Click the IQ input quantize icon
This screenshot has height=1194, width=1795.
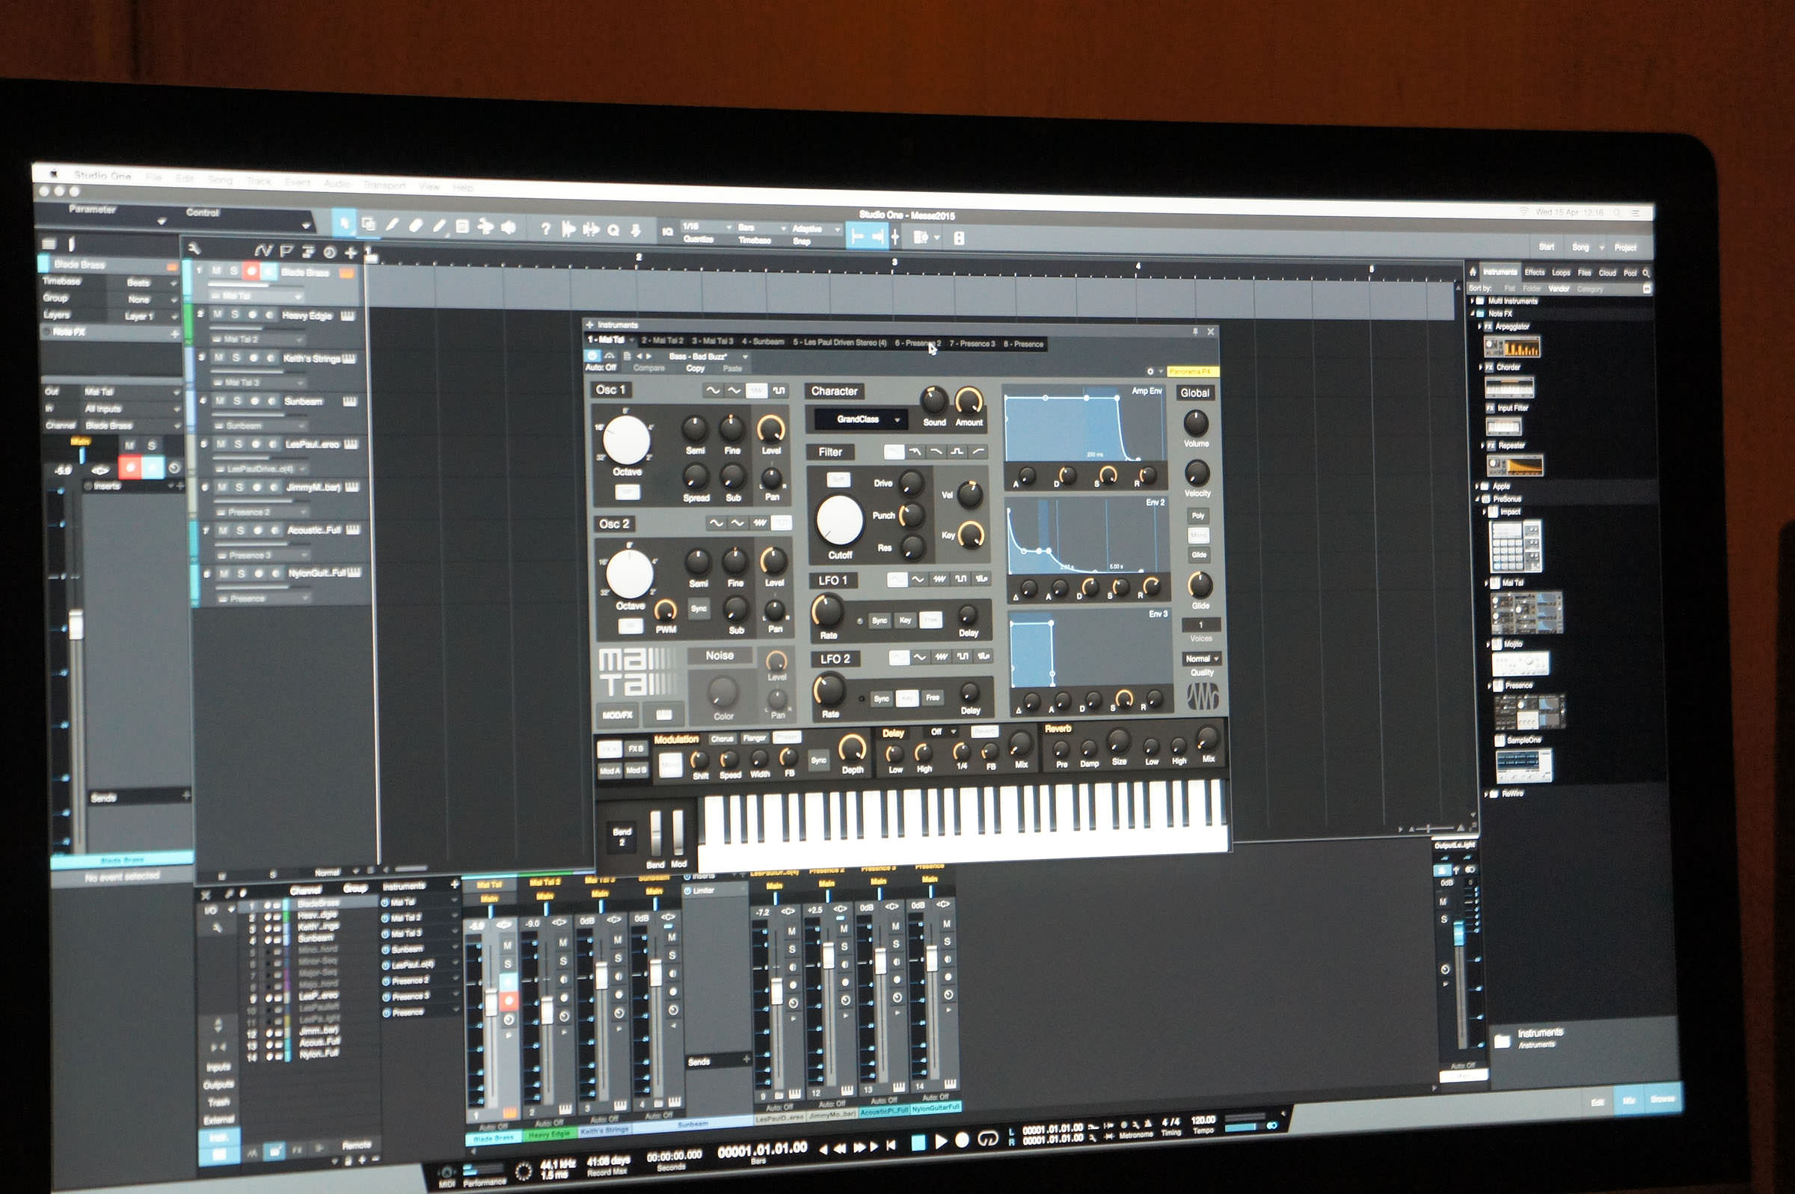coord(667,232)
